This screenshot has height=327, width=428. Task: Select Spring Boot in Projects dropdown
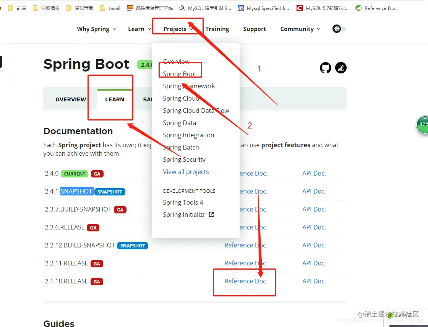point(180,74)
